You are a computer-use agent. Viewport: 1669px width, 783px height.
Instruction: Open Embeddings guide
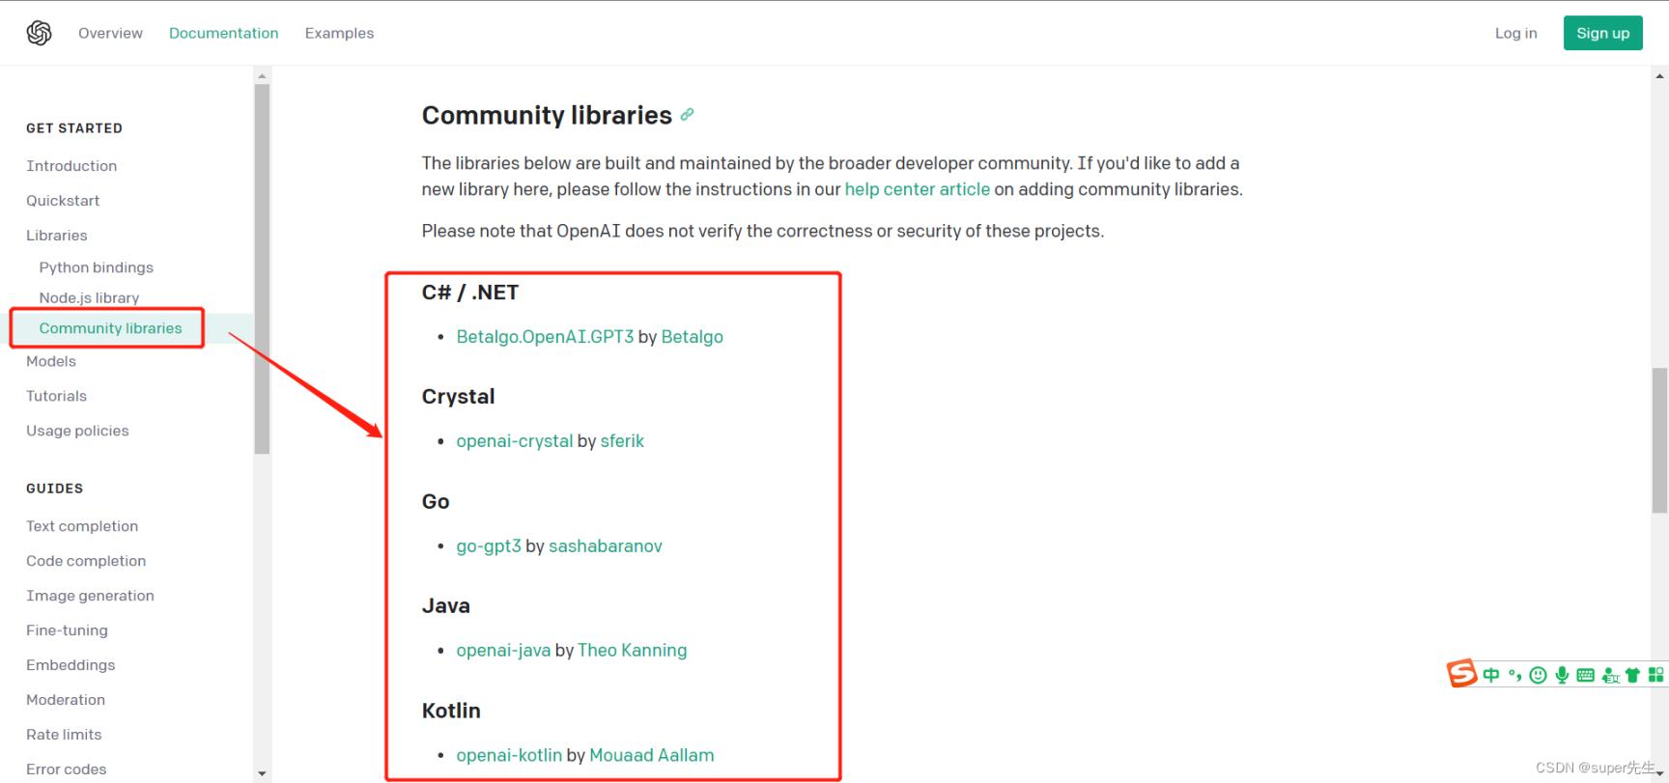[x=71, y=665]
